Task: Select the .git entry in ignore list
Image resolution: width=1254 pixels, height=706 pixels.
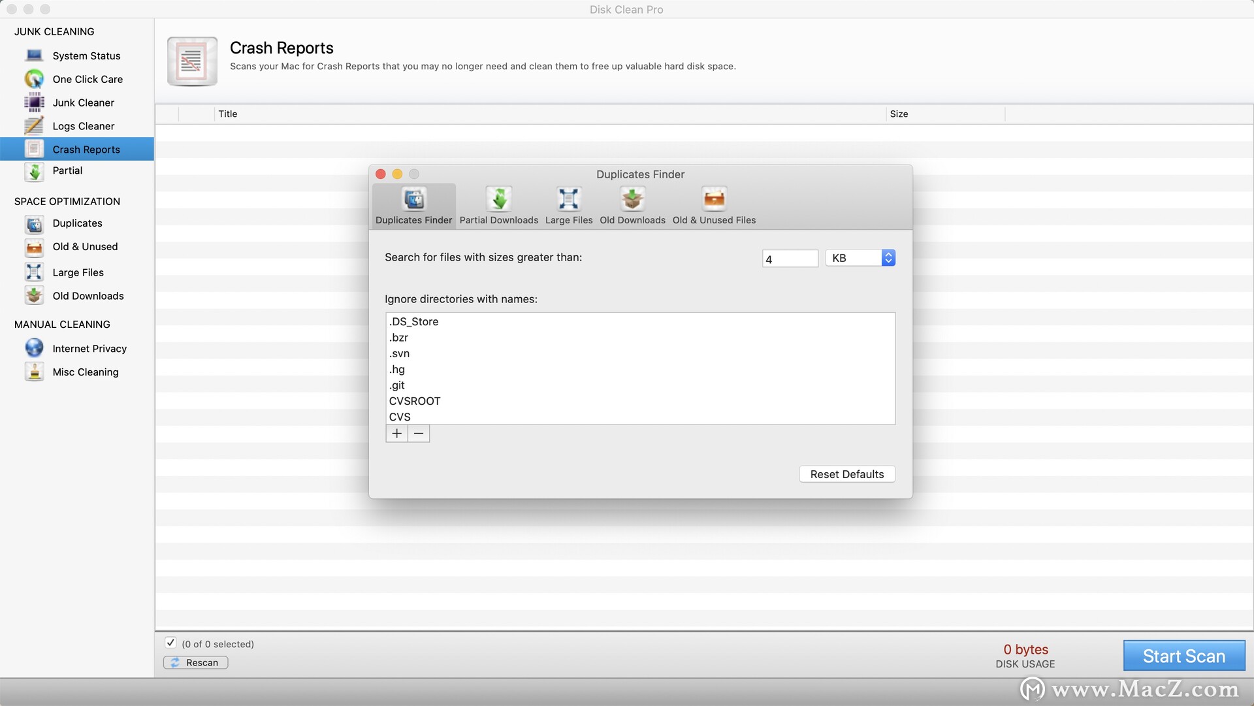Action: (640, 385)
